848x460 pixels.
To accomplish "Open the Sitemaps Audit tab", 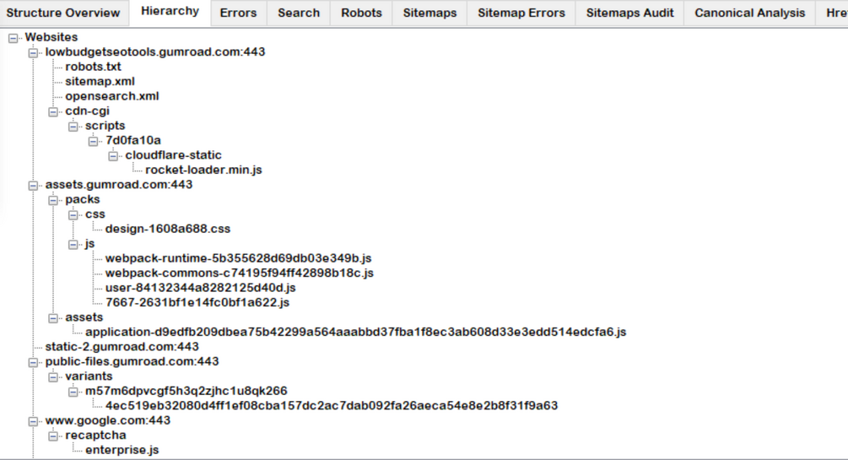I will (629, 13).
